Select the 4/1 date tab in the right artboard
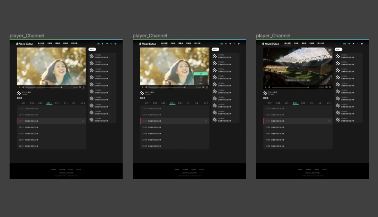The width and height of the screenshot is (378, 217). 311,103
